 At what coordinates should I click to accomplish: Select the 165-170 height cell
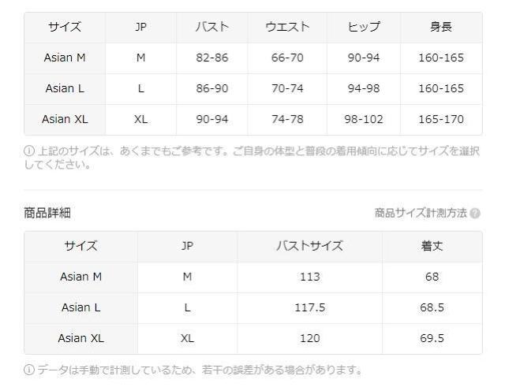pyautogui.click(x=441, y=120)
